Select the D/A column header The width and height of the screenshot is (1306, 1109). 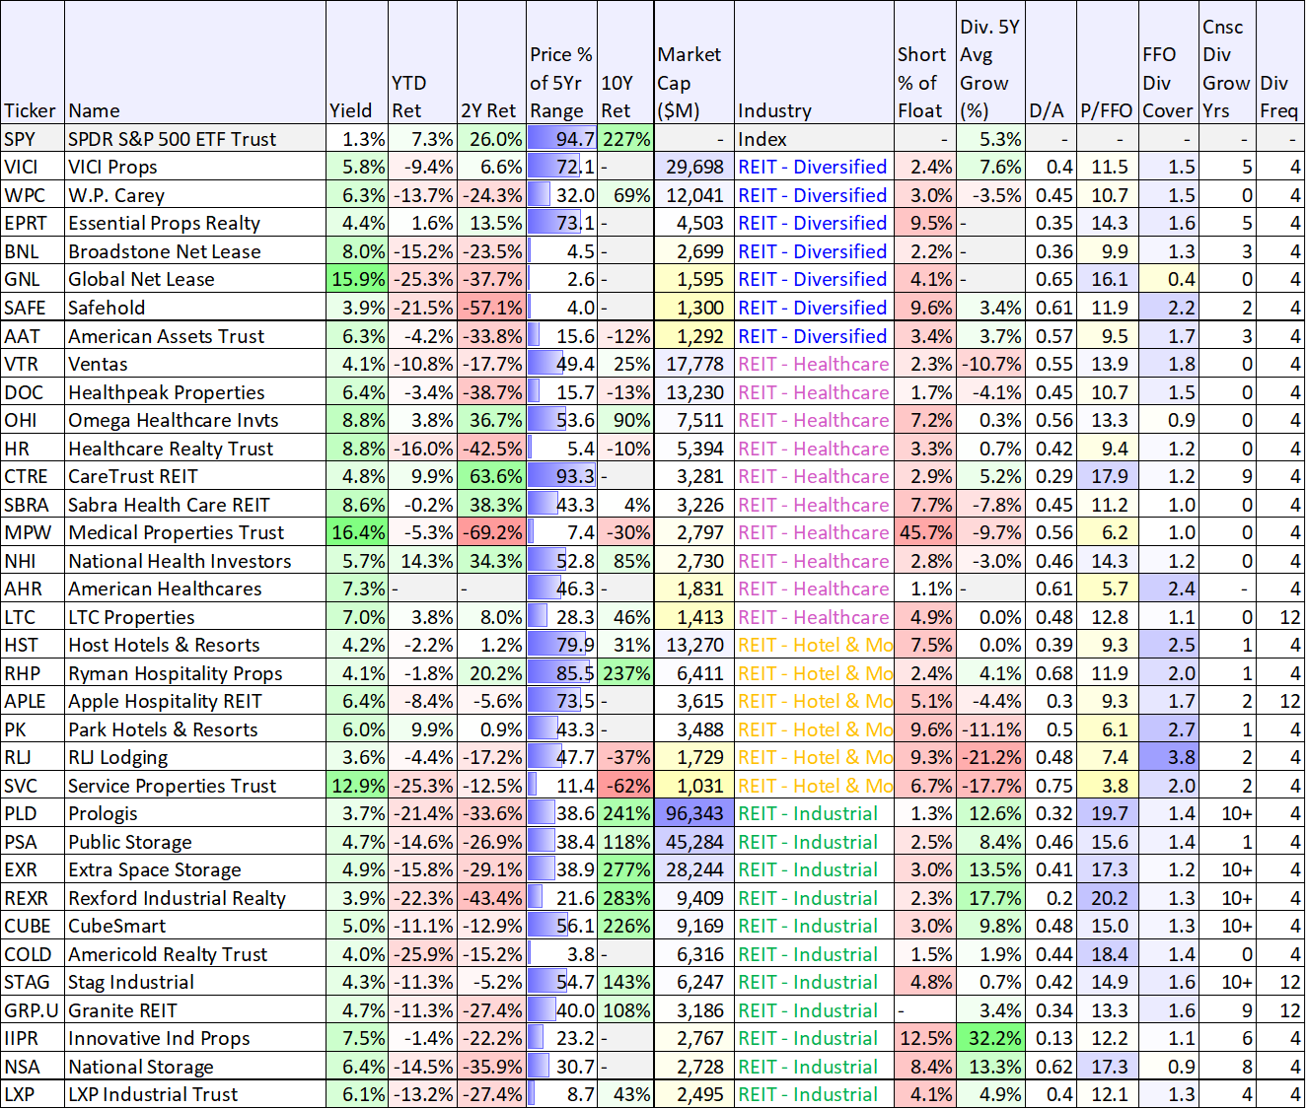point(1051,62)
